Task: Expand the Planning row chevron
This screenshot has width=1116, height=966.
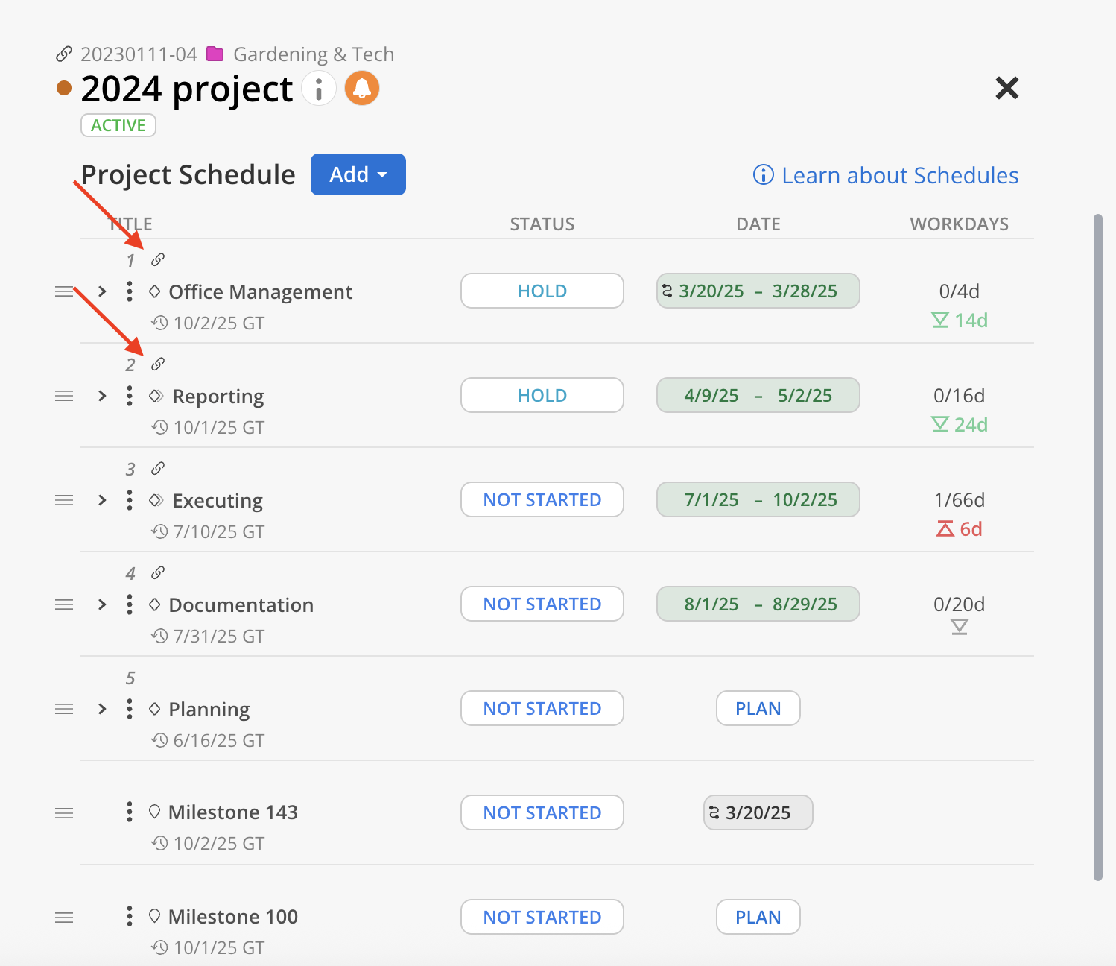Action: pyautogui.click(x=103, y=709)
